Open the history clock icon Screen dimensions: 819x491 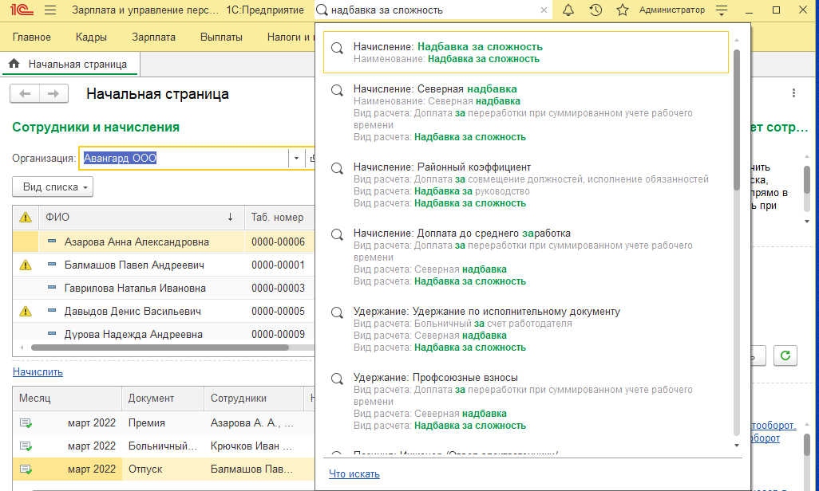(595, 10)
